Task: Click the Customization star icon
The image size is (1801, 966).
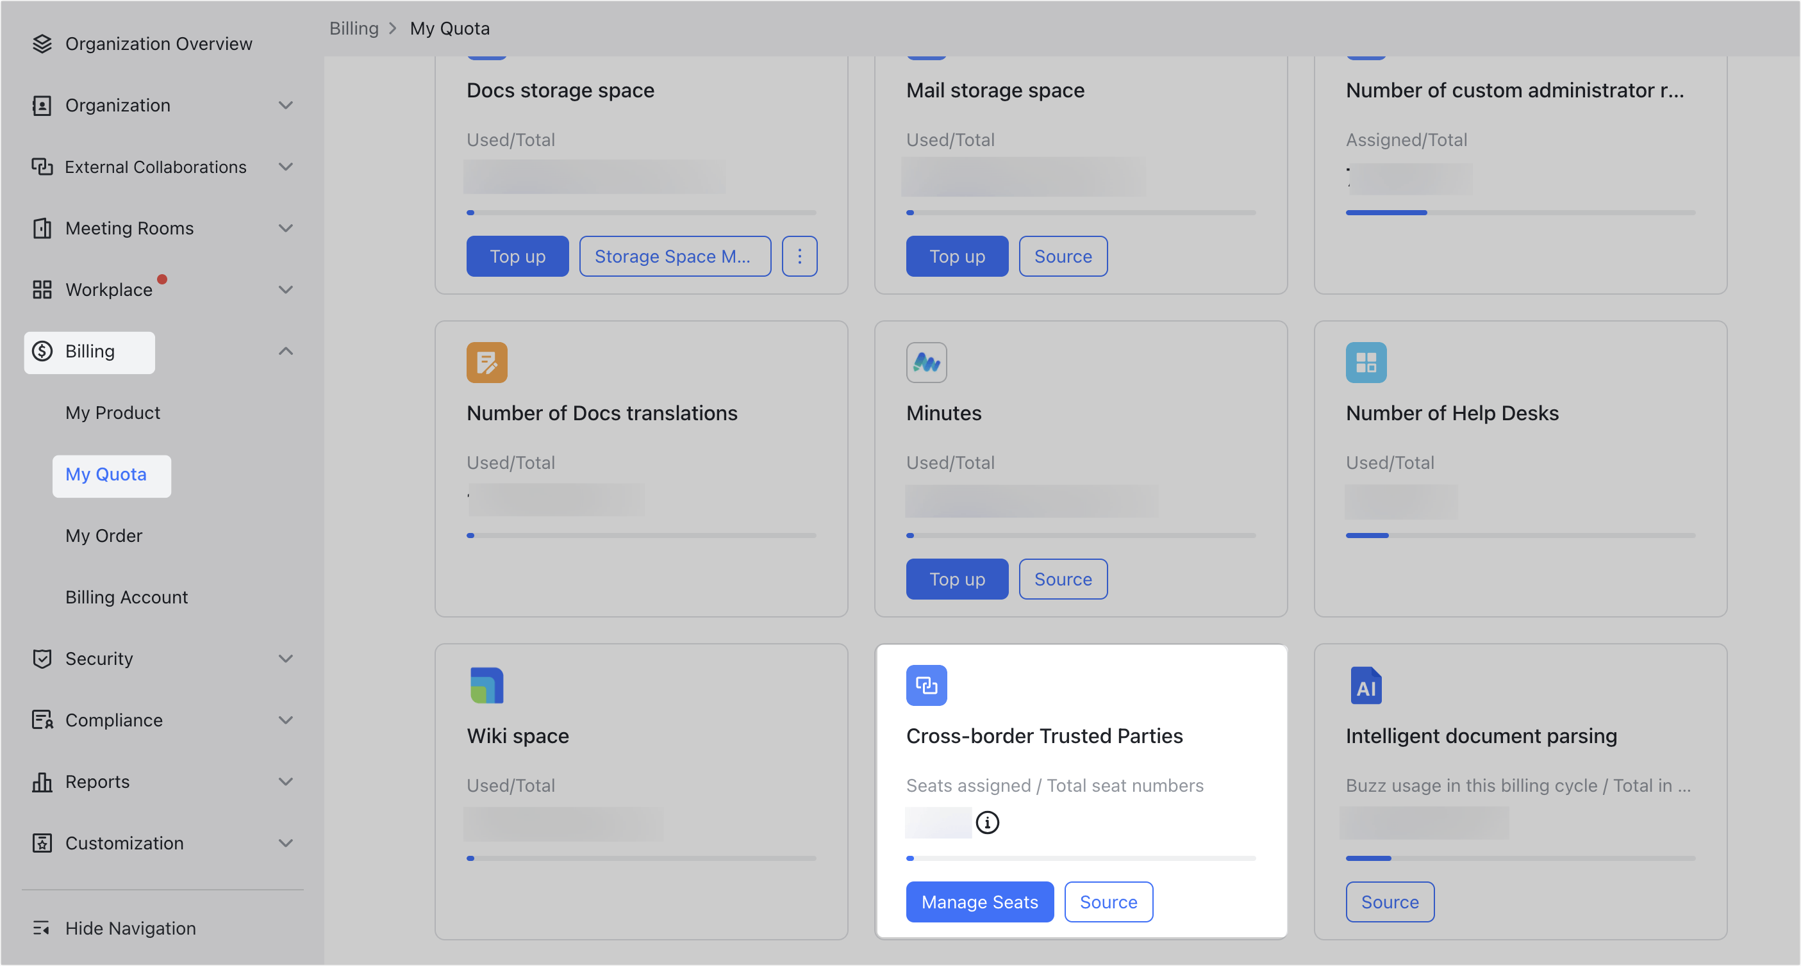Action: [x=42, y=843]
